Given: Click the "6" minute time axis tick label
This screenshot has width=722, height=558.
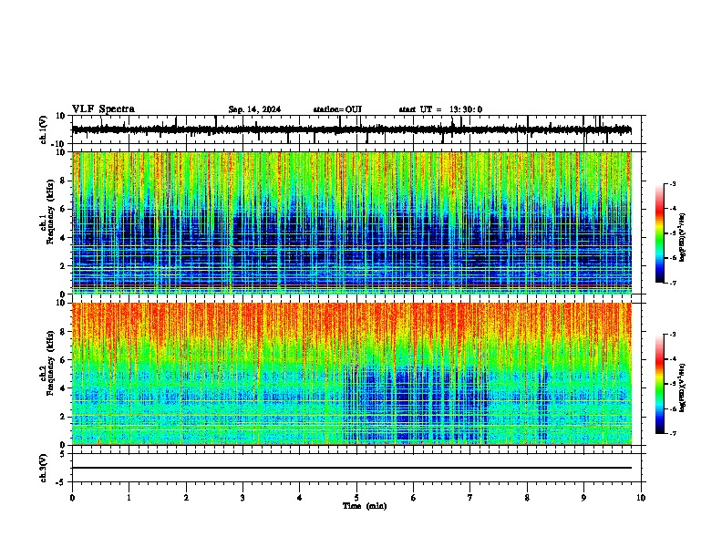Looking at the screenshot, I should pyautogui.click(x=414, y=498).
